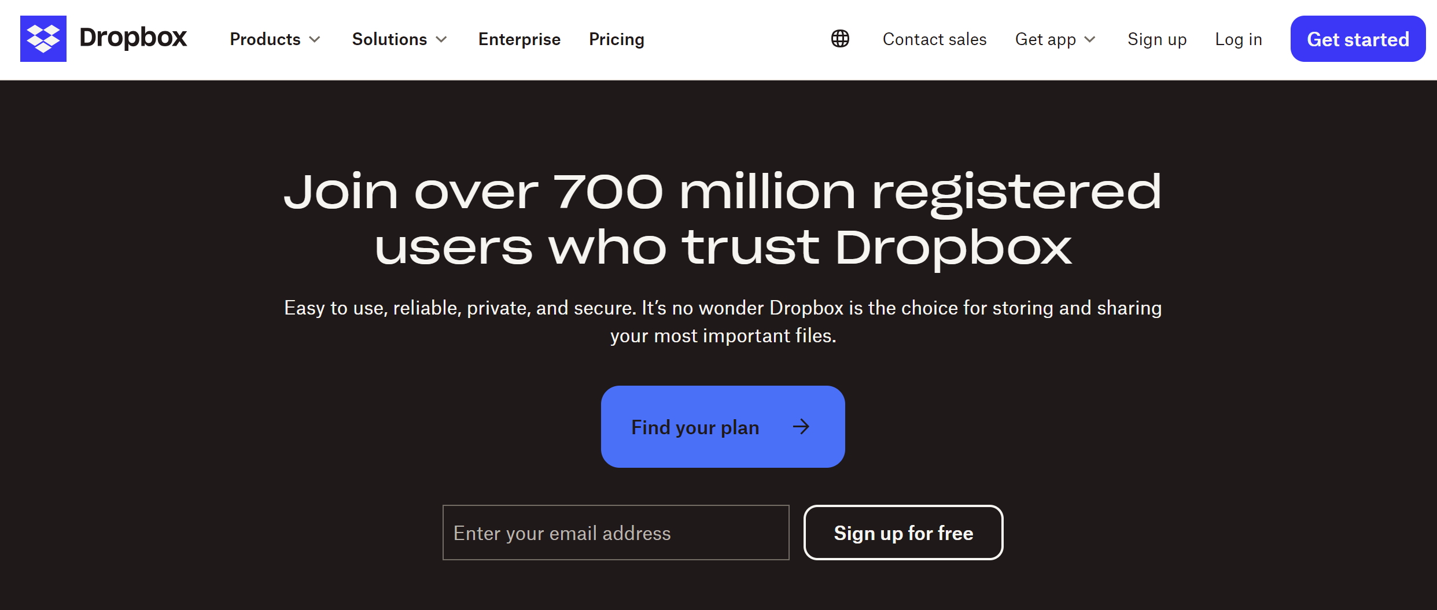Click the Contact sales link

coord(934,39)
